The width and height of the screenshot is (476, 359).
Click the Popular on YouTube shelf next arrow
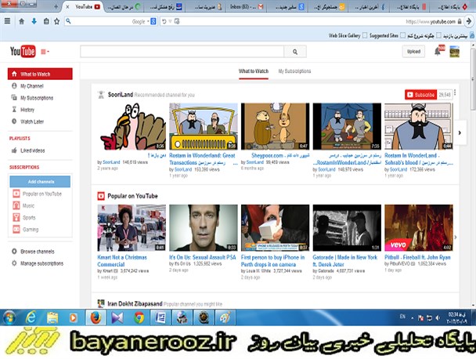tap(456, 237)
